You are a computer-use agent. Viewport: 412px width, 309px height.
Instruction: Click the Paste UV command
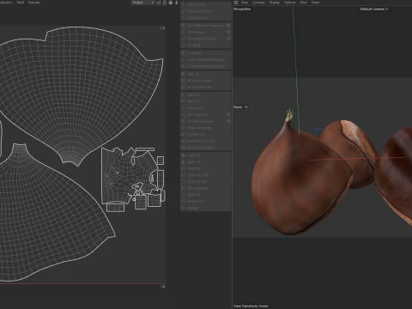pyautogui.click(x=206, y=162)
